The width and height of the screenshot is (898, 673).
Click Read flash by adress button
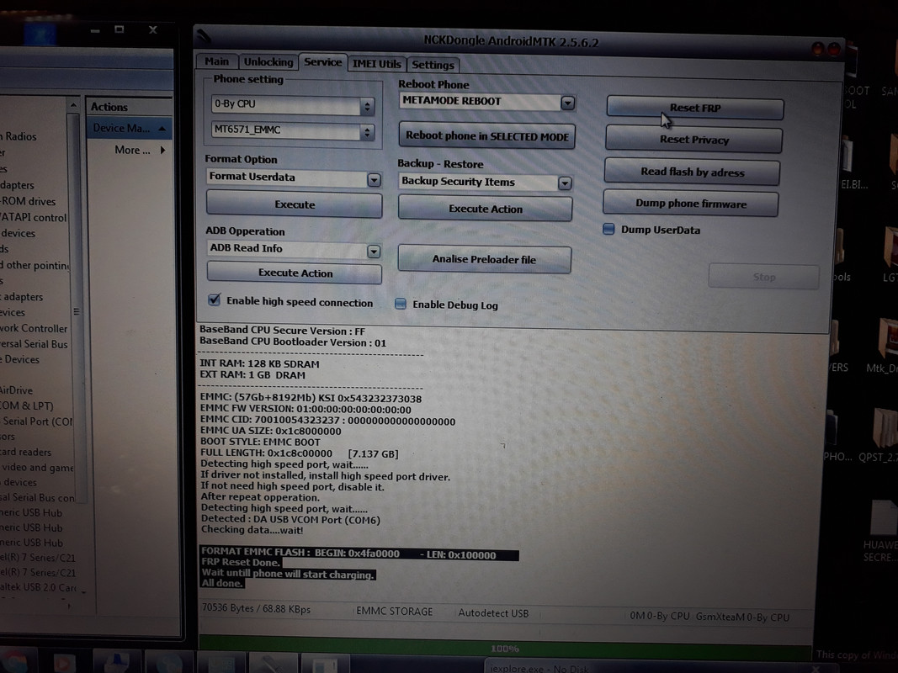[x=692, y=172]
